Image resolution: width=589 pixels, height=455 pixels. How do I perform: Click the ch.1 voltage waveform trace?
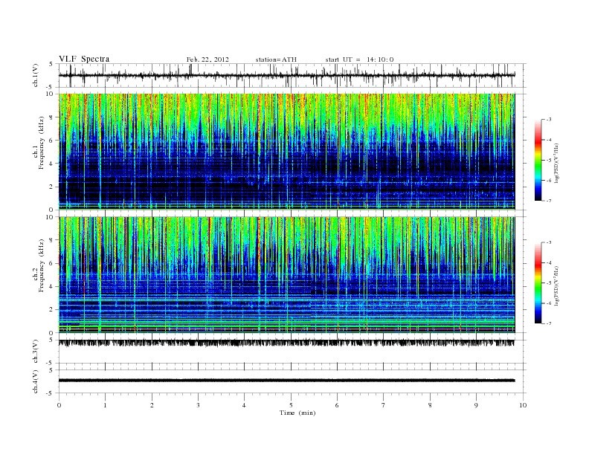286,75
